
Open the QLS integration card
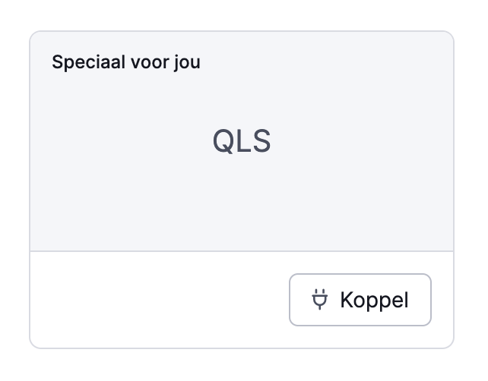coord(242,190)
